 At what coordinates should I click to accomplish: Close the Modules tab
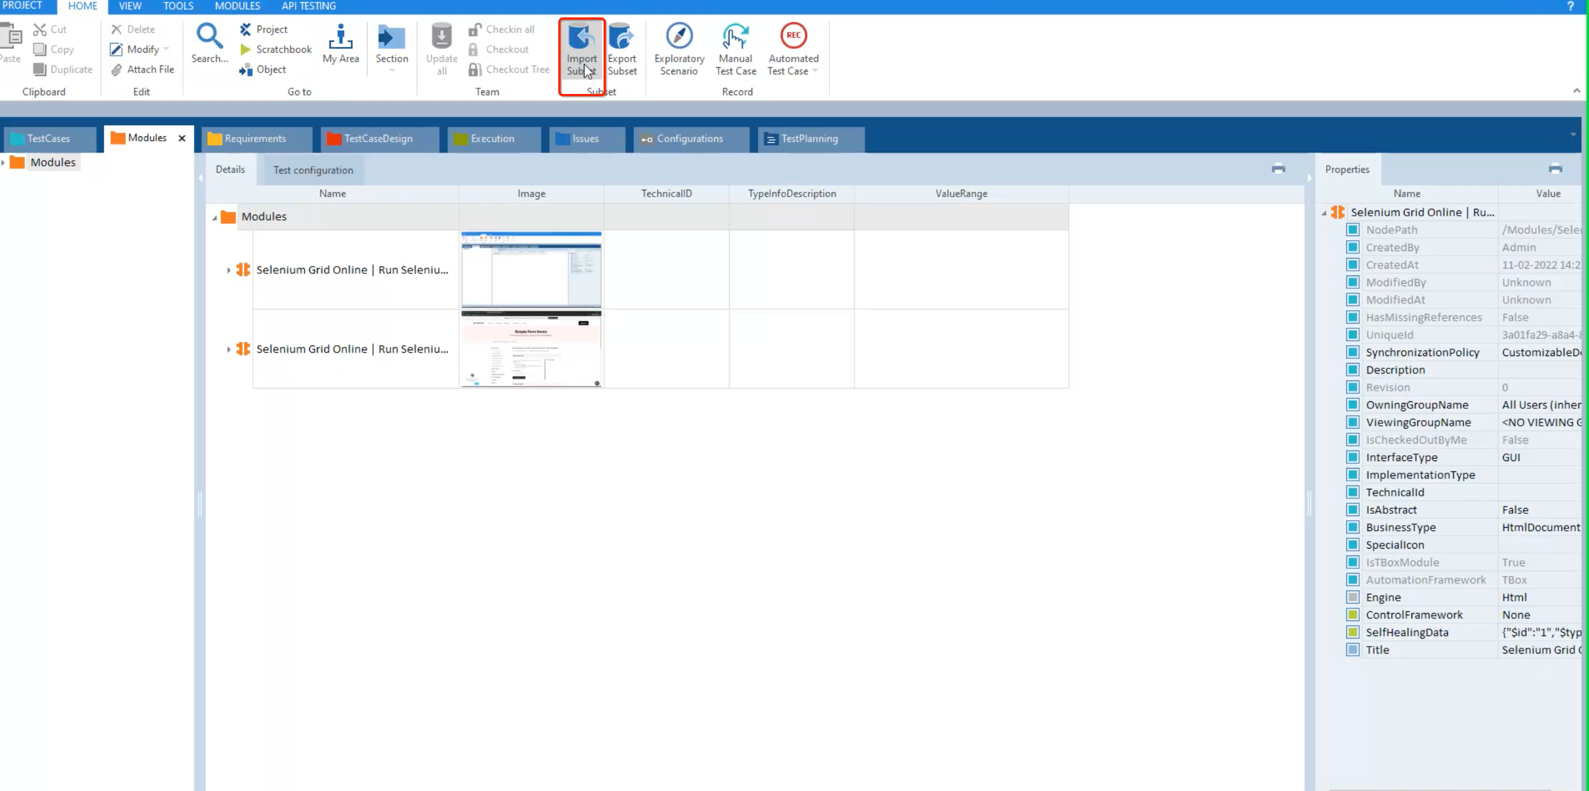point(182,138)
